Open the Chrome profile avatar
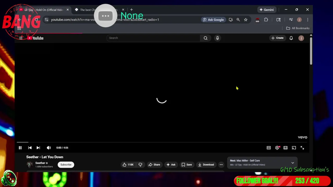 pos(299,20)
